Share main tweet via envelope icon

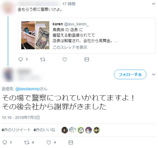point(71,143)
